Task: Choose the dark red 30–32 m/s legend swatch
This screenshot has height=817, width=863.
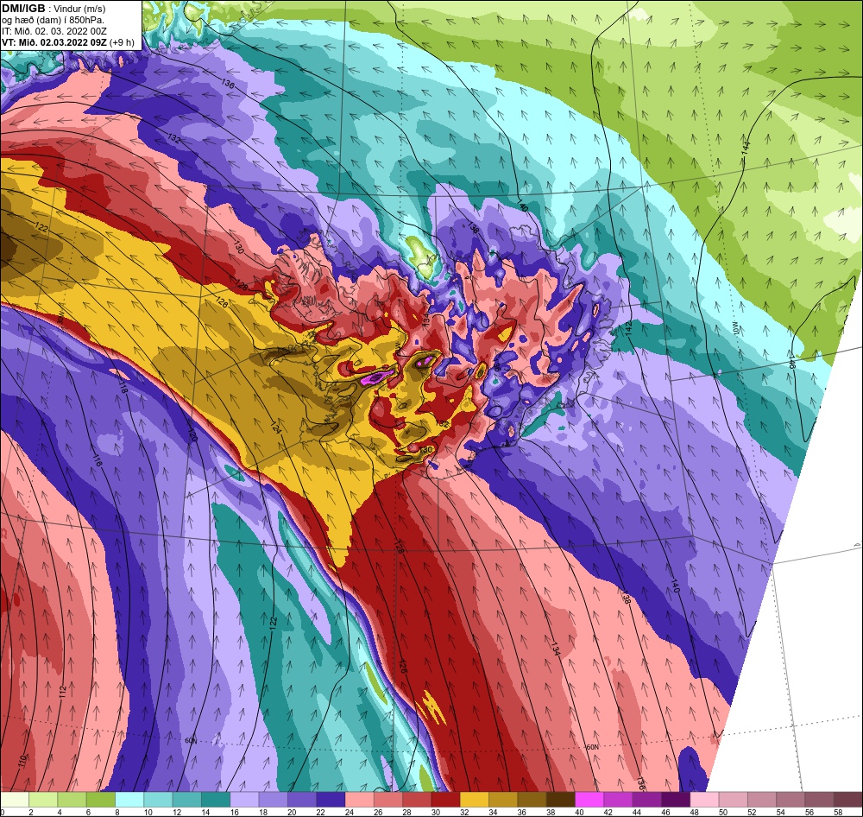Action: [446, 800]
